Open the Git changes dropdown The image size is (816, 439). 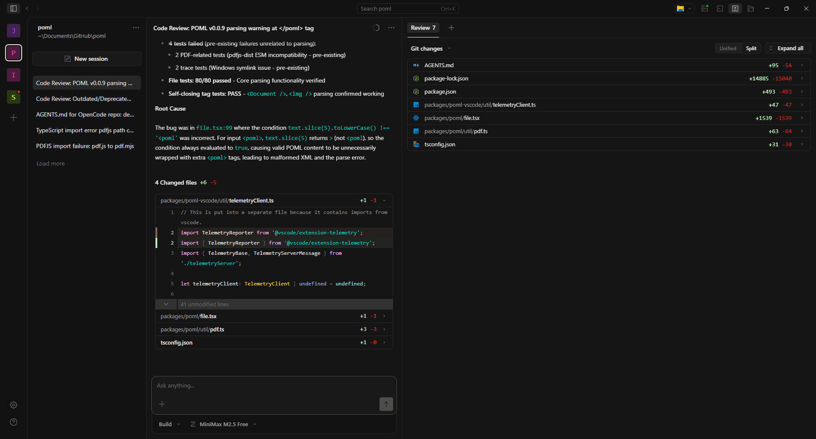coord(431,48)
